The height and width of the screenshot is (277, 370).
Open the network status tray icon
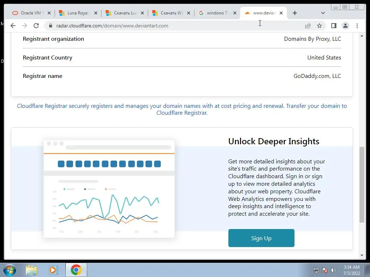(x=316, y=270)
